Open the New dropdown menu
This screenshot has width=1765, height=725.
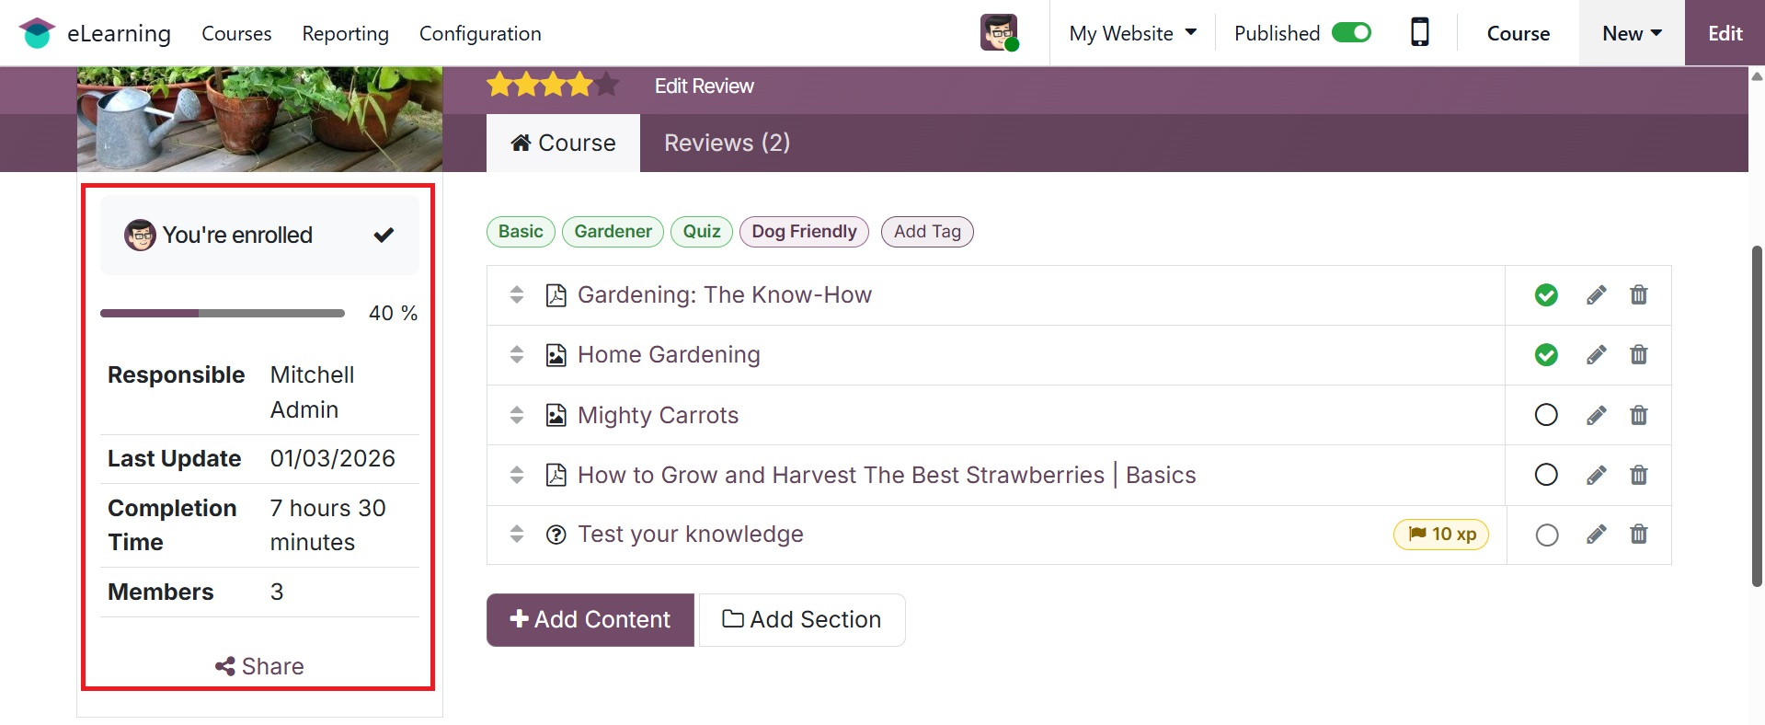(1632, 33)
